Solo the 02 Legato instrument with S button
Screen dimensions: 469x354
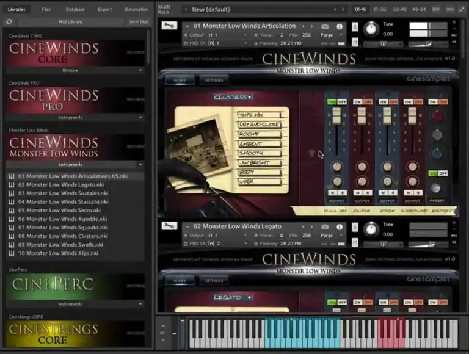tap(355, 227)
